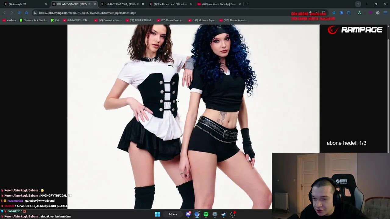
Task: Open the green flask labs icon
Action: (360, 13)
